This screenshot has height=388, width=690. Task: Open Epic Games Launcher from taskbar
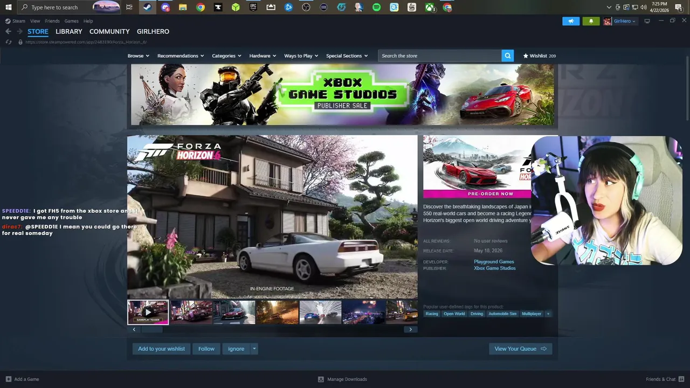tap(253, 7)
